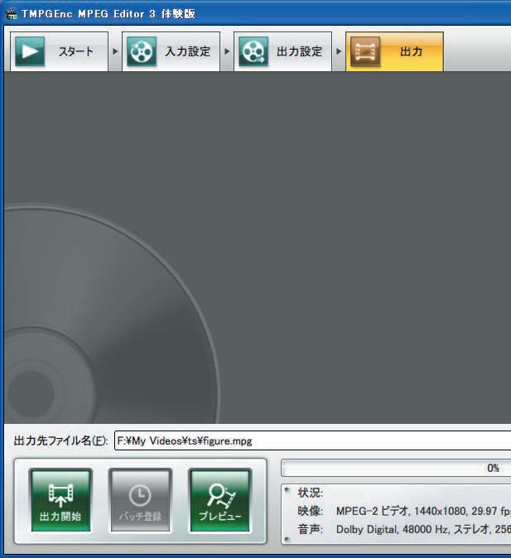Click the TMPGEnc app icon in title bar
This screenshot has width=511, height=558.
coord(12,14)
